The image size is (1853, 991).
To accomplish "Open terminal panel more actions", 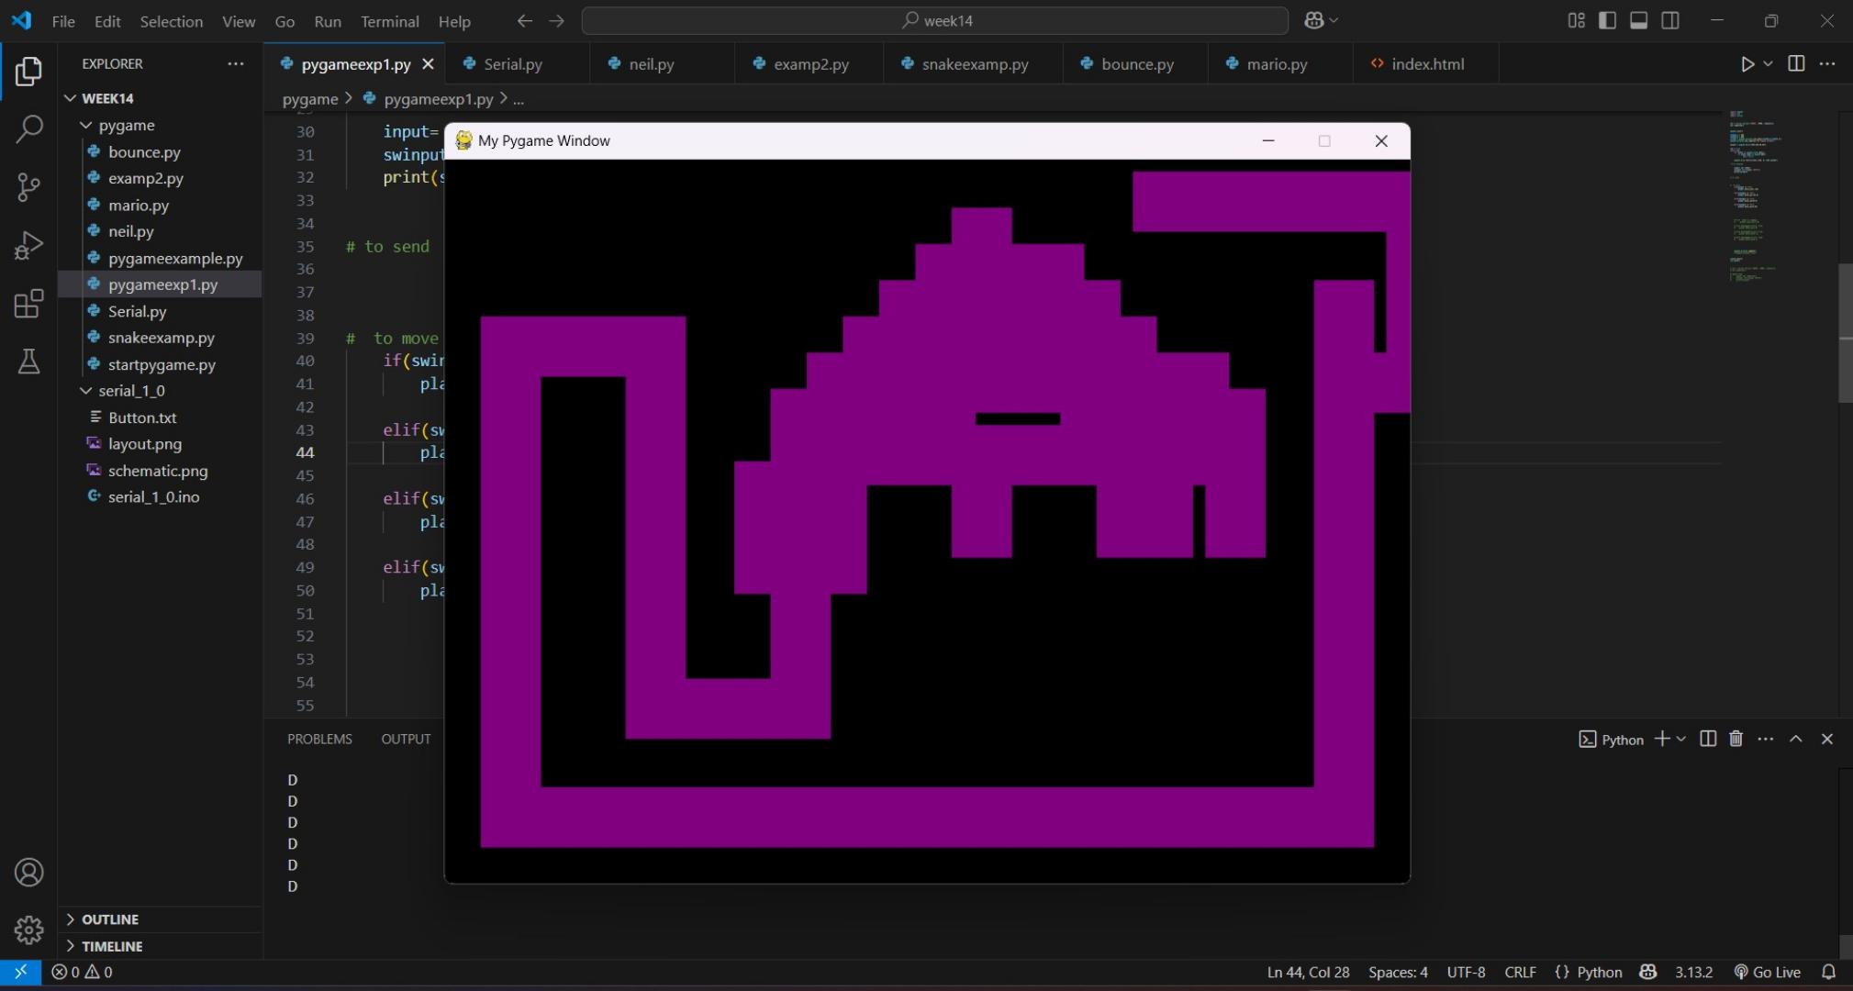I will click(1766, 739).
